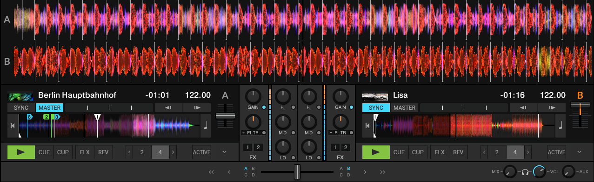Toggle SYNC on Deck B
This screenshot has width=594, height=182.
tap(376, 108)
